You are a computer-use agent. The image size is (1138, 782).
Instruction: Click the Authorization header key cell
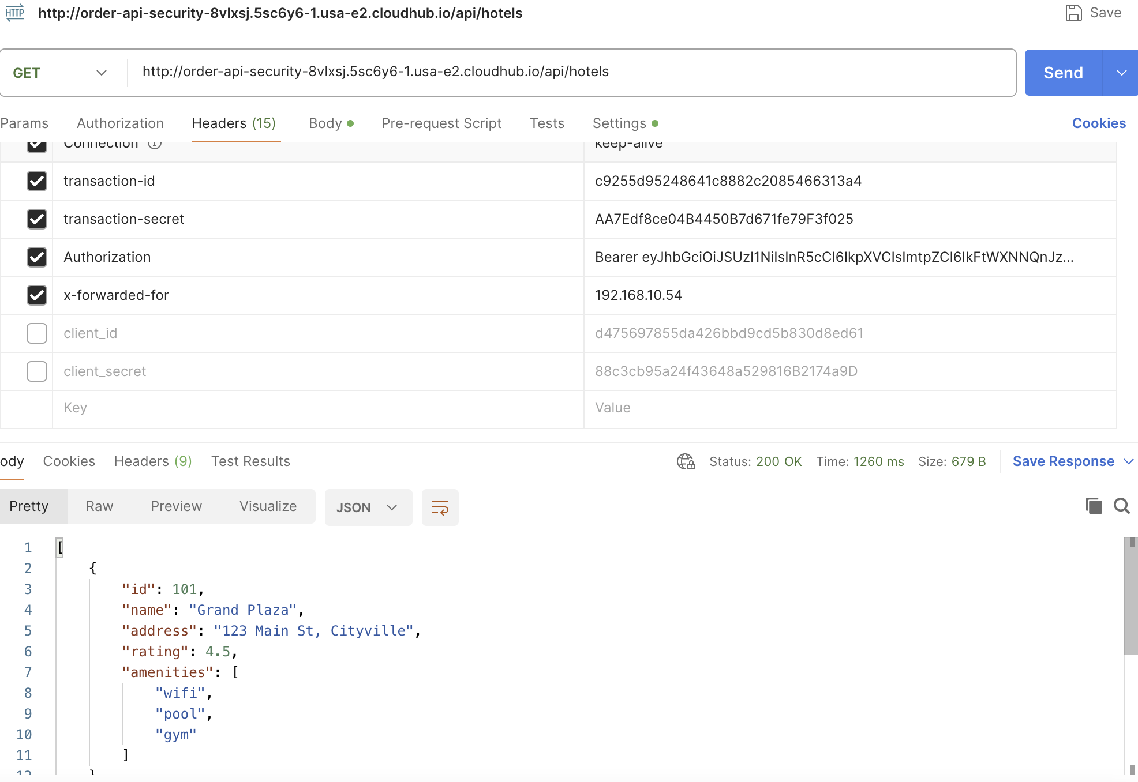[318, 257]
